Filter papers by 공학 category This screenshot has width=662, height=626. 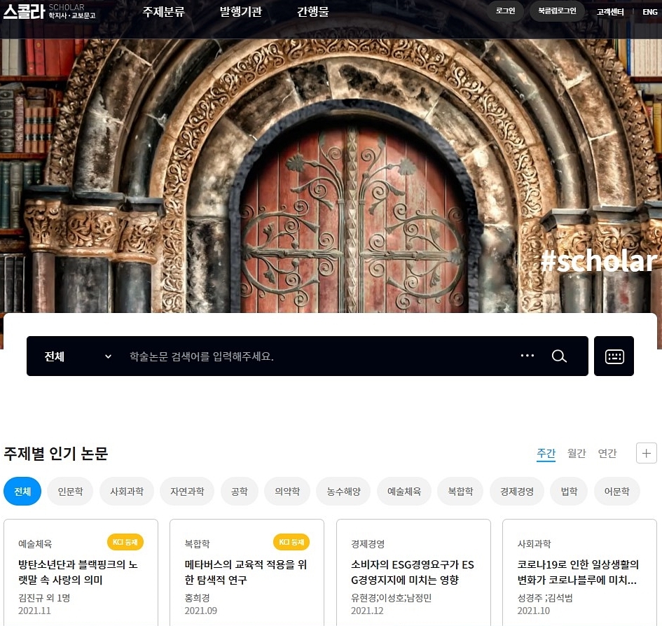(239, 492)
